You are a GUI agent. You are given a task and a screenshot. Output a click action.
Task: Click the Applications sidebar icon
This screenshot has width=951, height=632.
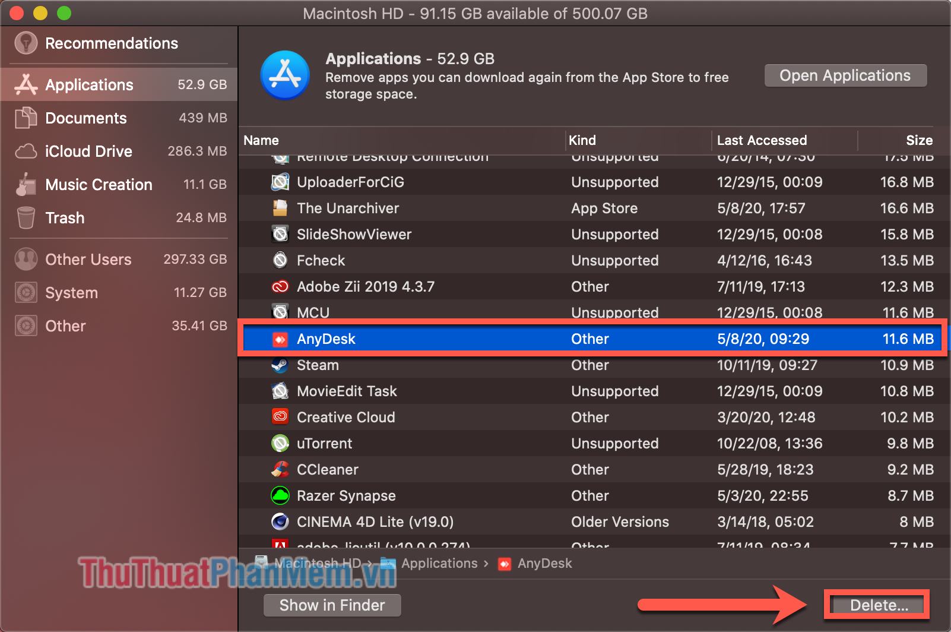[x=26, y=84]
